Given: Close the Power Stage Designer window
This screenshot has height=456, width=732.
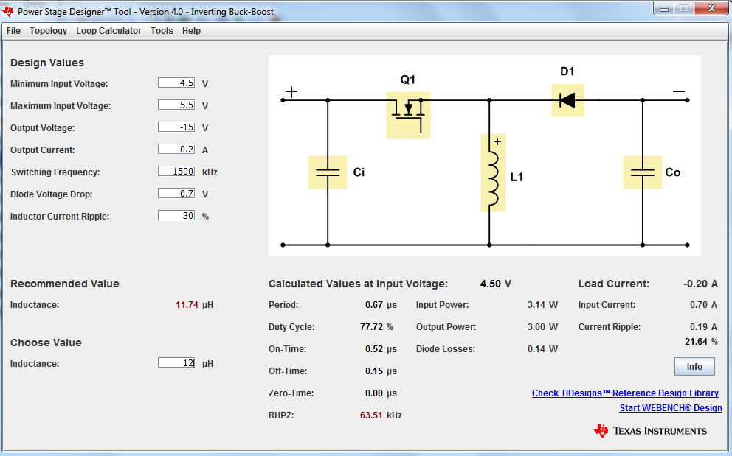Looking at the screenshot, I should tap(711, 8).
